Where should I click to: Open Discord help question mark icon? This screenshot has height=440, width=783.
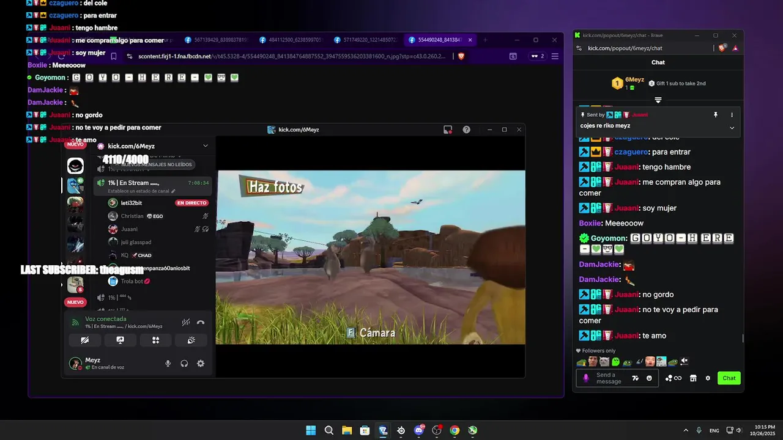point(467,130)
